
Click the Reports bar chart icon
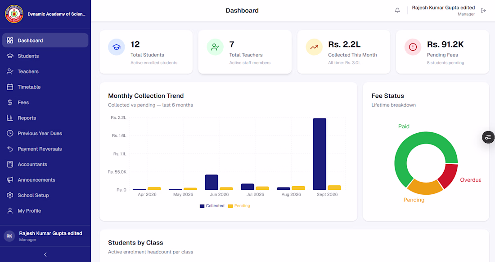click(10, 118)
